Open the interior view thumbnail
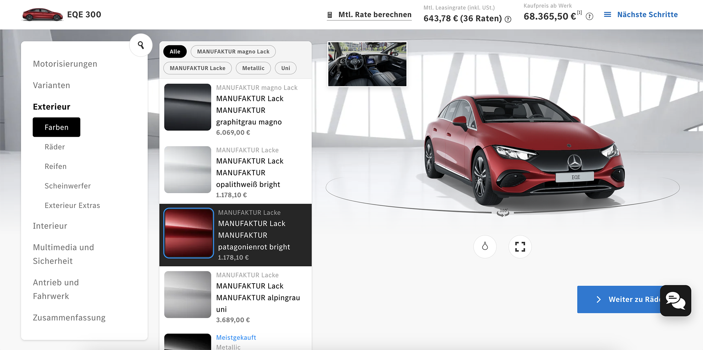The height and width of the screenshot is (350, 703). click(367, 64)
